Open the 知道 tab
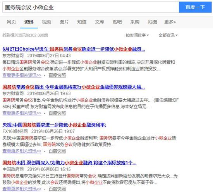This screenshot has width=213, height=195. 82,22
